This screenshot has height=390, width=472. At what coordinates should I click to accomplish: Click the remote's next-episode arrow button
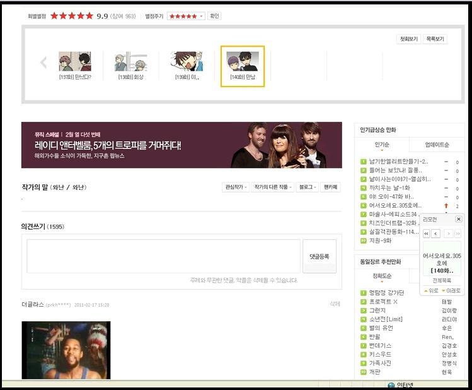pos(448,233)
